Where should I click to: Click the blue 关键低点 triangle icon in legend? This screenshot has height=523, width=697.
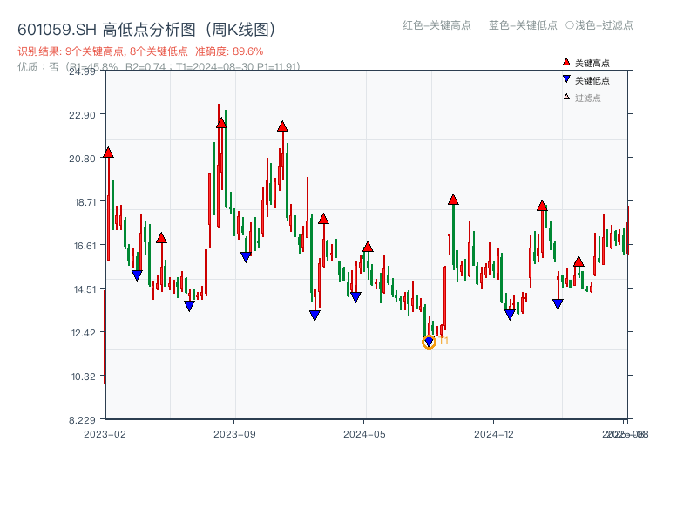click(x=566, y=79)
